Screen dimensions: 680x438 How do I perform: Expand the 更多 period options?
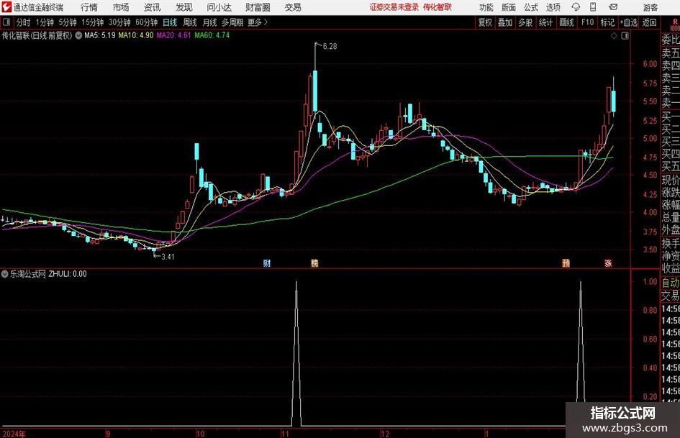click(258, 22)
